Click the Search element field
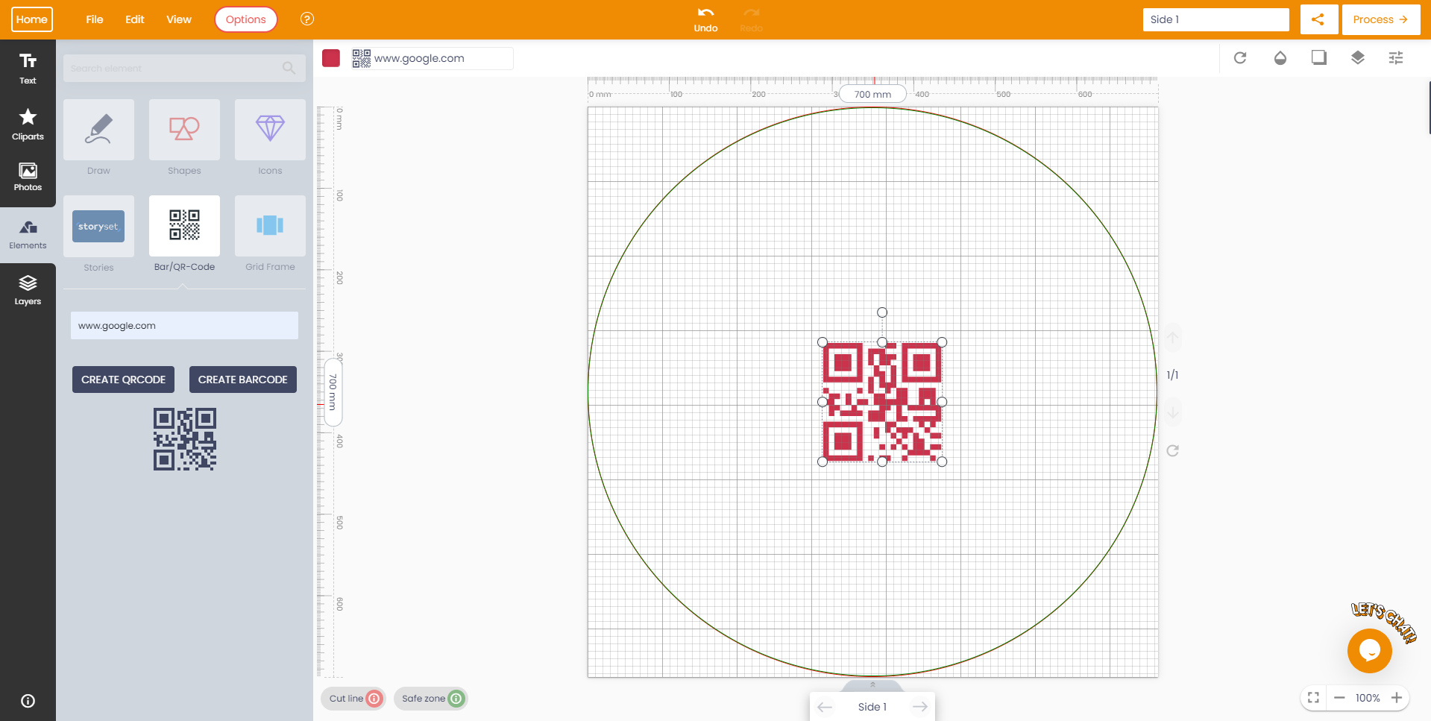The image size is (1431, 721). click(184, 68)
